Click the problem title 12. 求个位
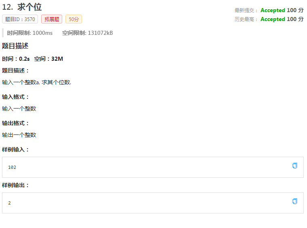The height and width of the screenshot is (228, 307). tap(22, 7)
